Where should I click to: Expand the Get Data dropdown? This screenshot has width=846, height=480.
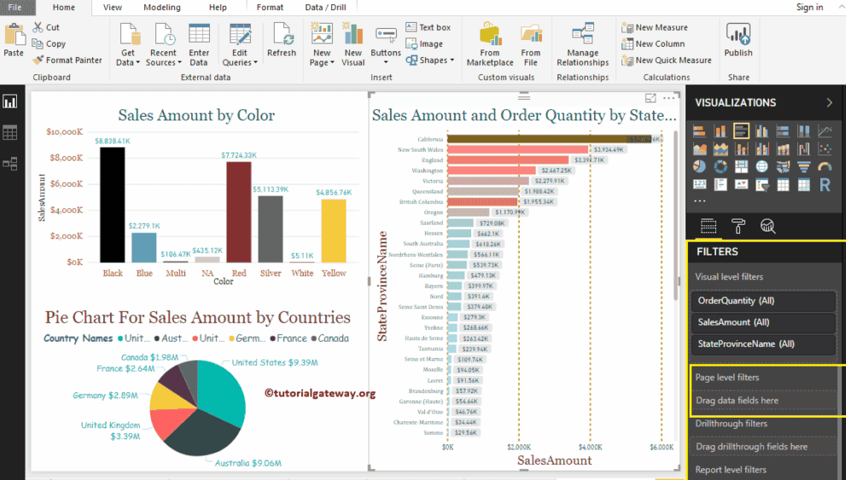(x=128, y=62)
